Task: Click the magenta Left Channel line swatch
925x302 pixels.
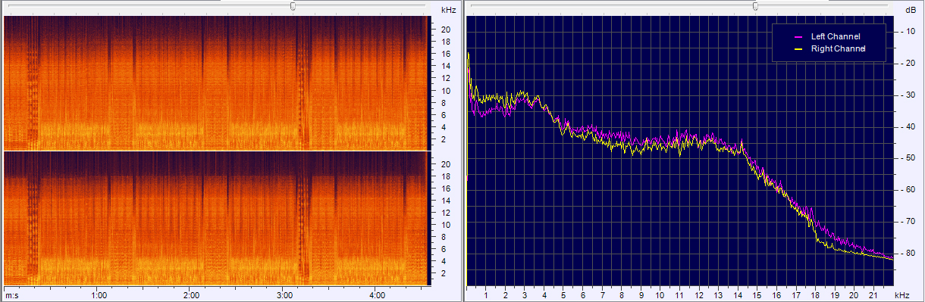Action: click(x=798, y=36)
